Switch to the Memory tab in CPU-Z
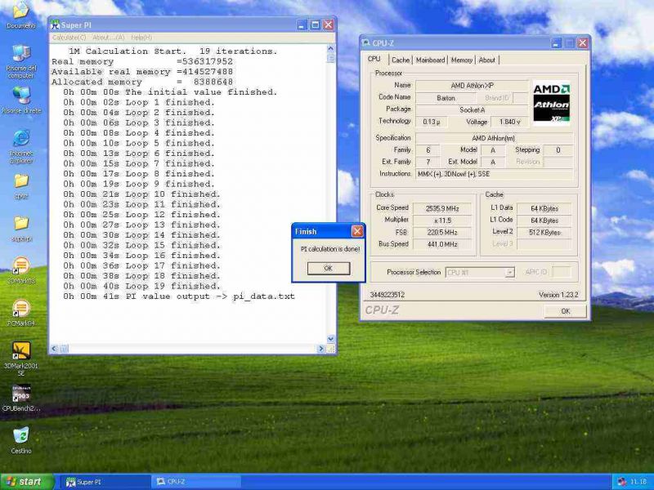This screenshot has height=490, width=654. [x=462, y=60]
